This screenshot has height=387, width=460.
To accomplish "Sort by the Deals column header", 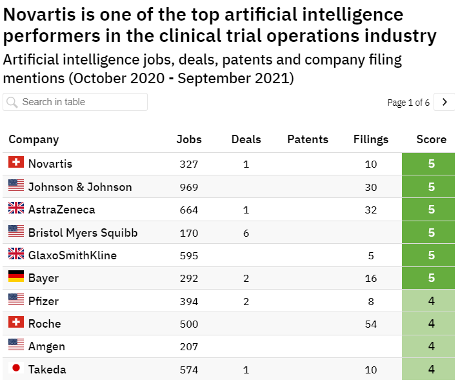I will coord(246,139).
